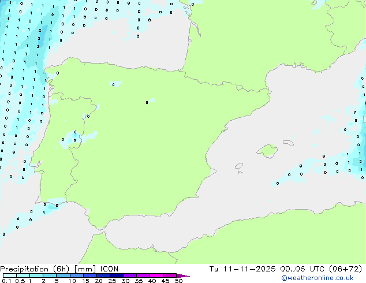Select the 45–50 mm legend swatch
The width and height of the screenshot is (366, 283).
click(170, 275)
